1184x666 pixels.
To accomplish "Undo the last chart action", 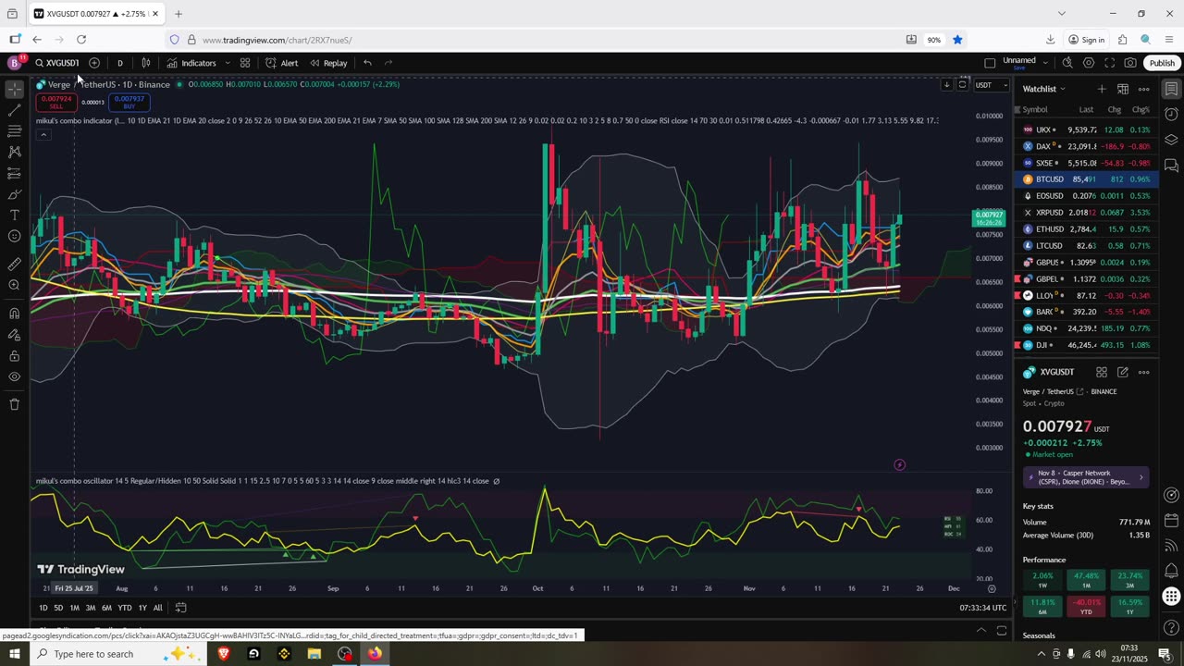I will click(367, 63).
